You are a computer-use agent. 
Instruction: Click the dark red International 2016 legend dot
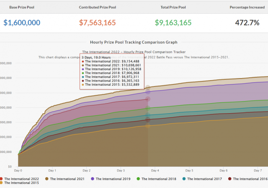coord(229,179)
